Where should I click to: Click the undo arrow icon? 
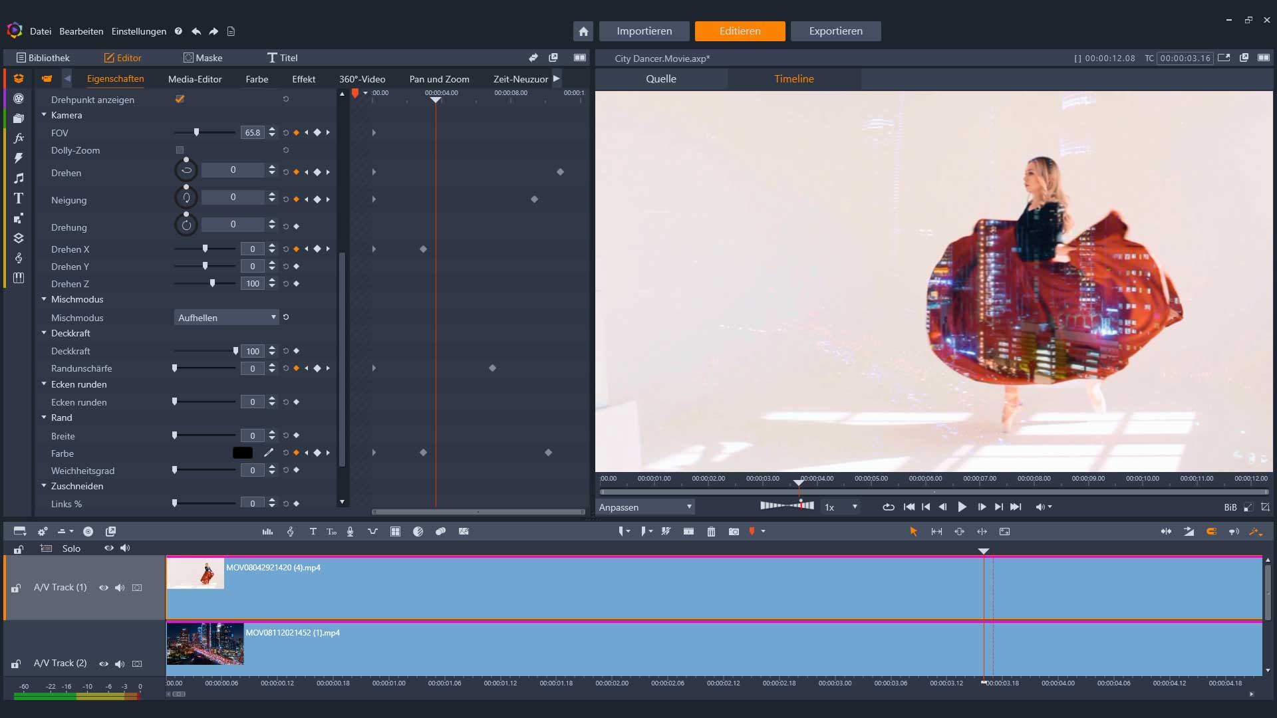(x=196, y=31)
